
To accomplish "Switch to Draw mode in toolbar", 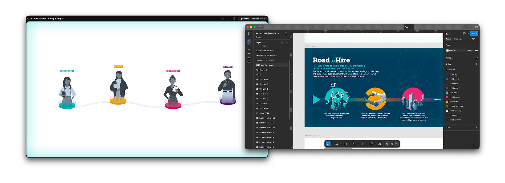I will tap(387, 144).
